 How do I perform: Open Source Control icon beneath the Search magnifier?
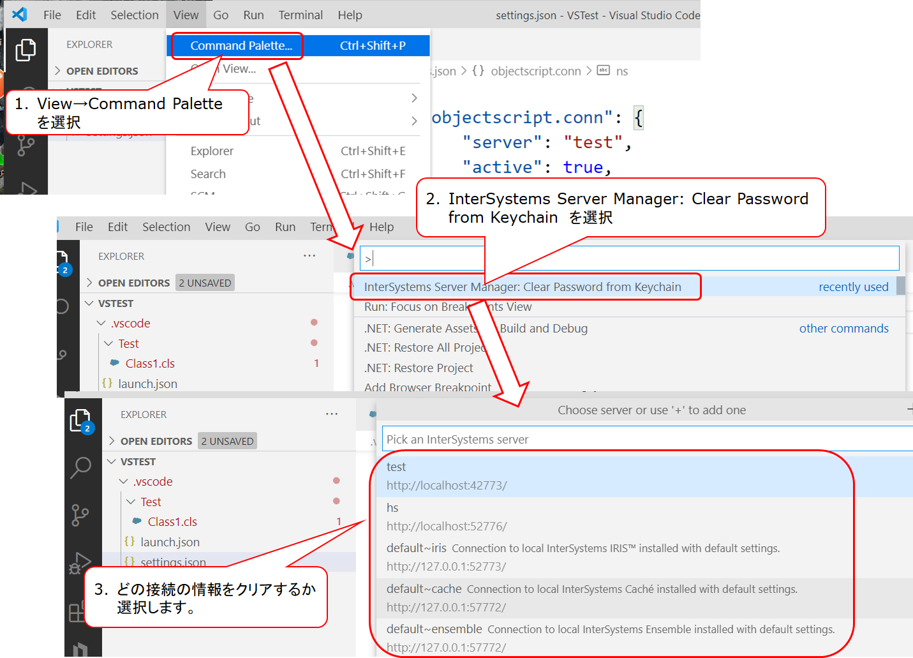(80, 514)
